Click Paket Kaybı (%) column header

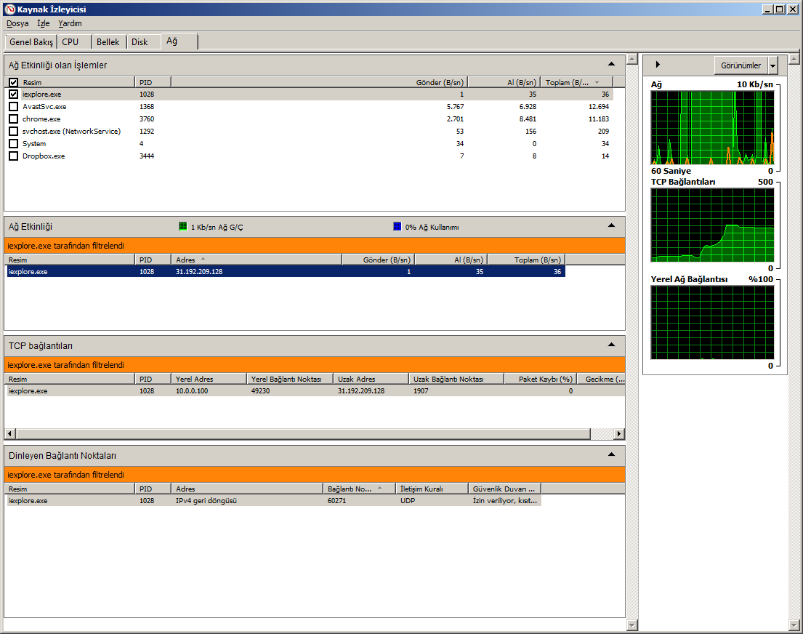click(541, 380)
